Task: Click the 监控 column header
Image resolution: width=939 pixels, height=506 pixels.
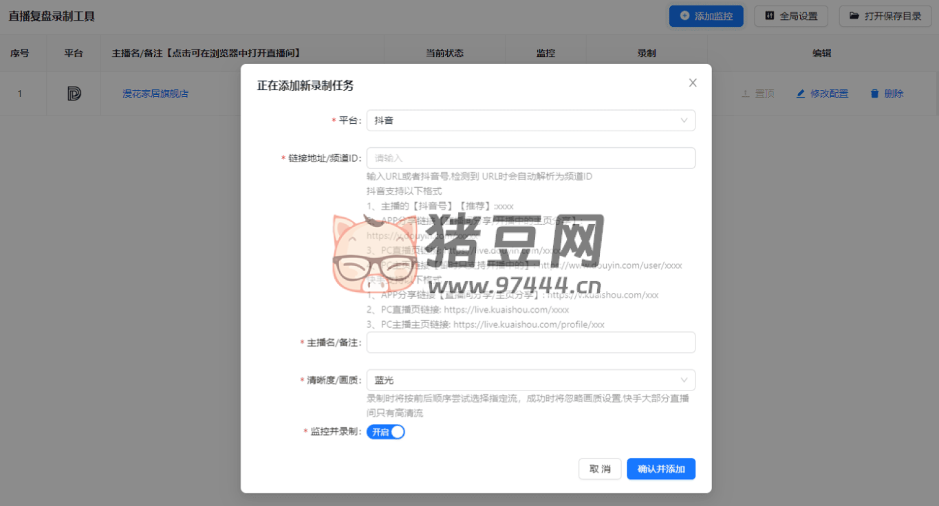Action: point(546,53)
